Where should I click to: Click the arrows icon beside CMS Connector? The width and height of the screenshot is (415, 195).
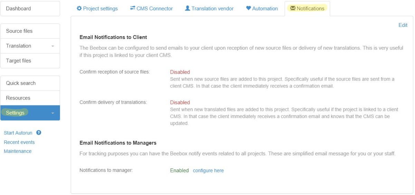(133, 8)
